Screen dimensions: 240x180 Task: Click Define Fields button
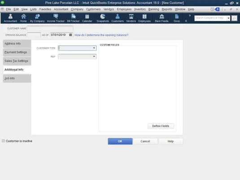click(161, 126)
